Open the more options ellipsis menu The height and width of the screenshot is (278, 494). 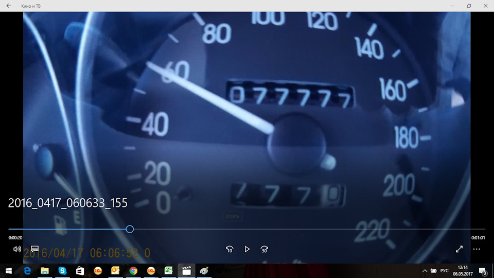point(477,249)
